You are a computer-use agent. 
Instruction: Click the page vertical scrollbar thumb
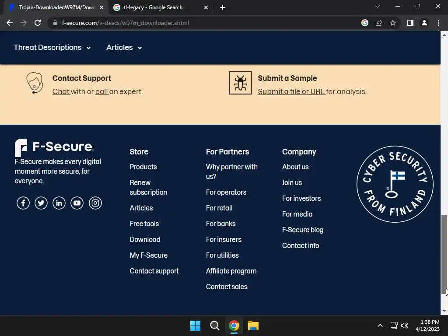444,255
